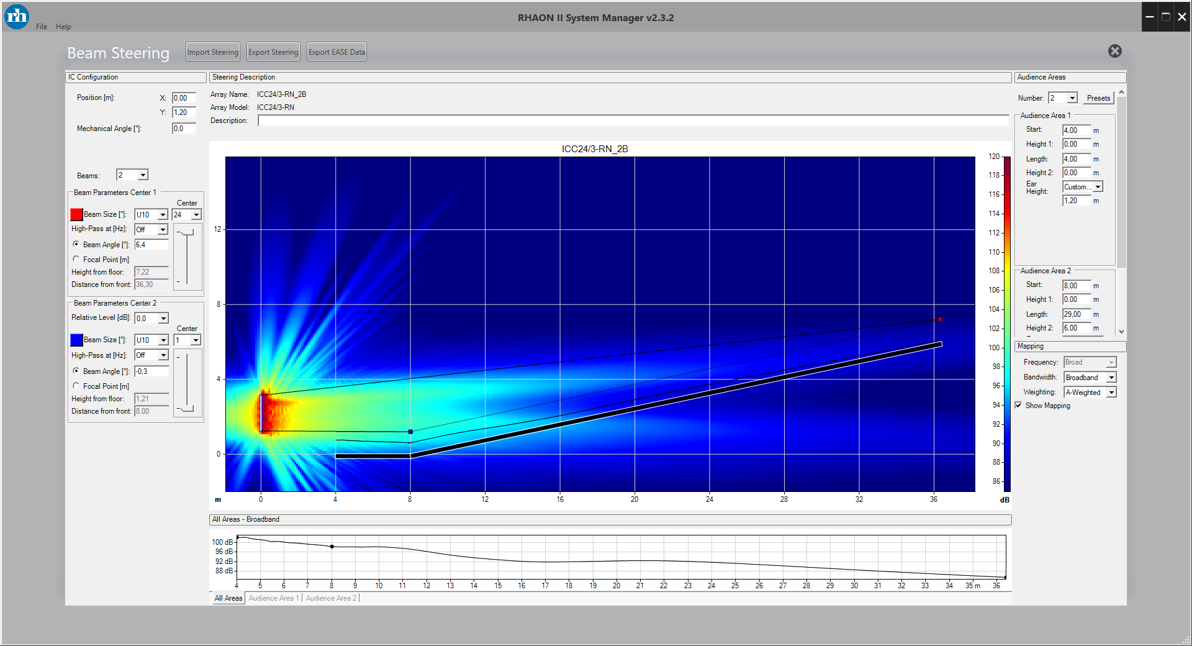Click Audience Area 1 Height 2 field
The width and height of the screenshot is (1192, 646).
pos(1077,173)
